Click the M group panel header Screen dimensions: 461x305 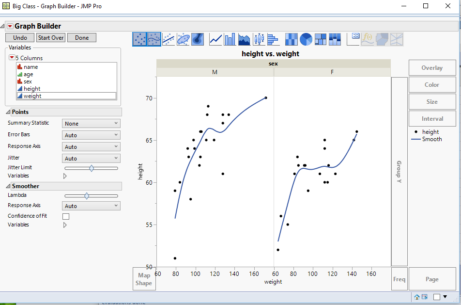tap(215, 72)
